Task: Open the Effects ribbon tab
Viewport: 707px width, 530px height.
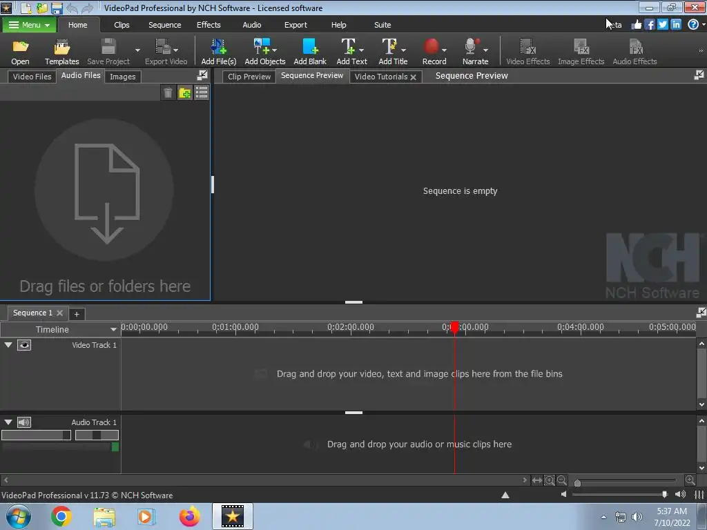Action: pyautogui.click(x=209, y=25)
